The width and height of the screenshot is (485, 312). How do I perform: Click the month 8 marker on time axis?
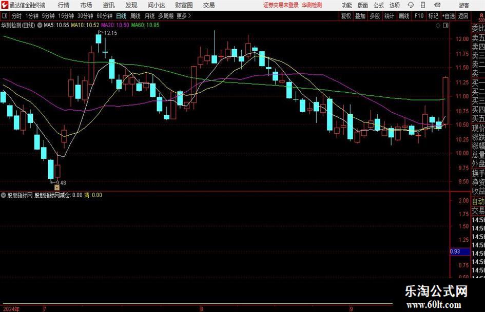tap(202, 309)
